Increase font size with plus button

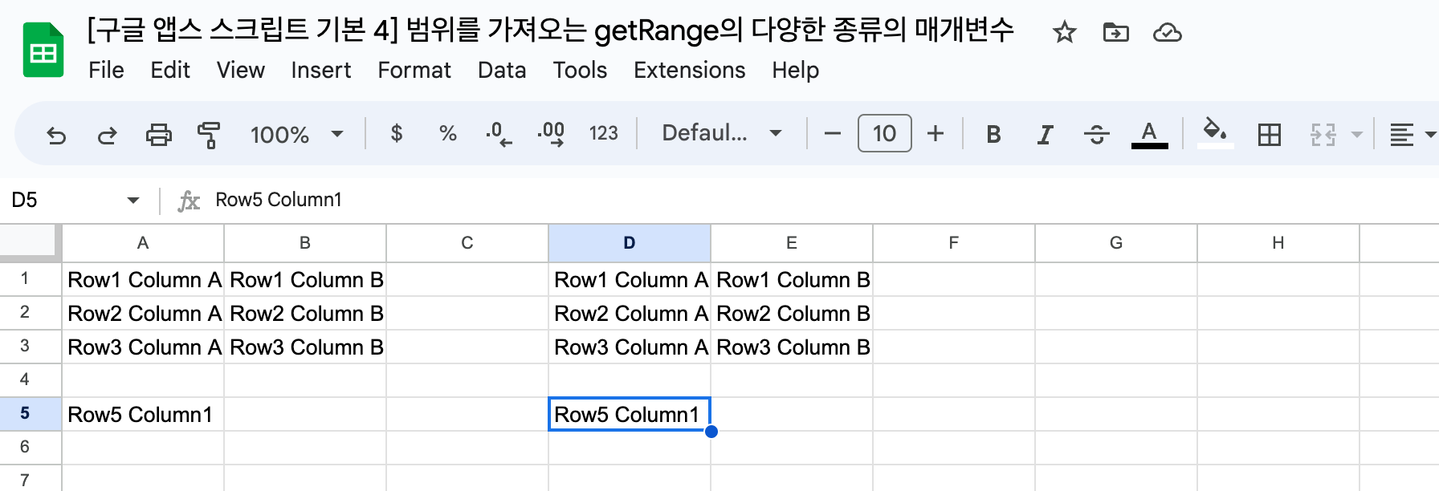tap(935, 133)
